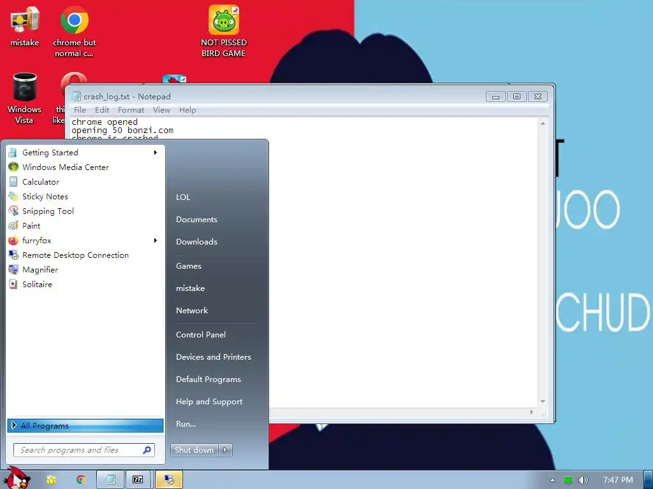Open Notepad File menu
The width and height of the screenshot is (653, 489).
[x=80, y=110]
